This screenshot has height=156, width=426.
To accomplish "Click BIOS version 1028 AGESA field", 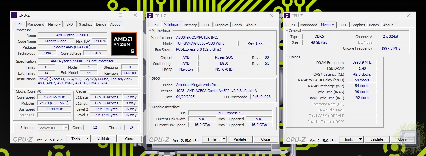I will click(x=224, y=91).
